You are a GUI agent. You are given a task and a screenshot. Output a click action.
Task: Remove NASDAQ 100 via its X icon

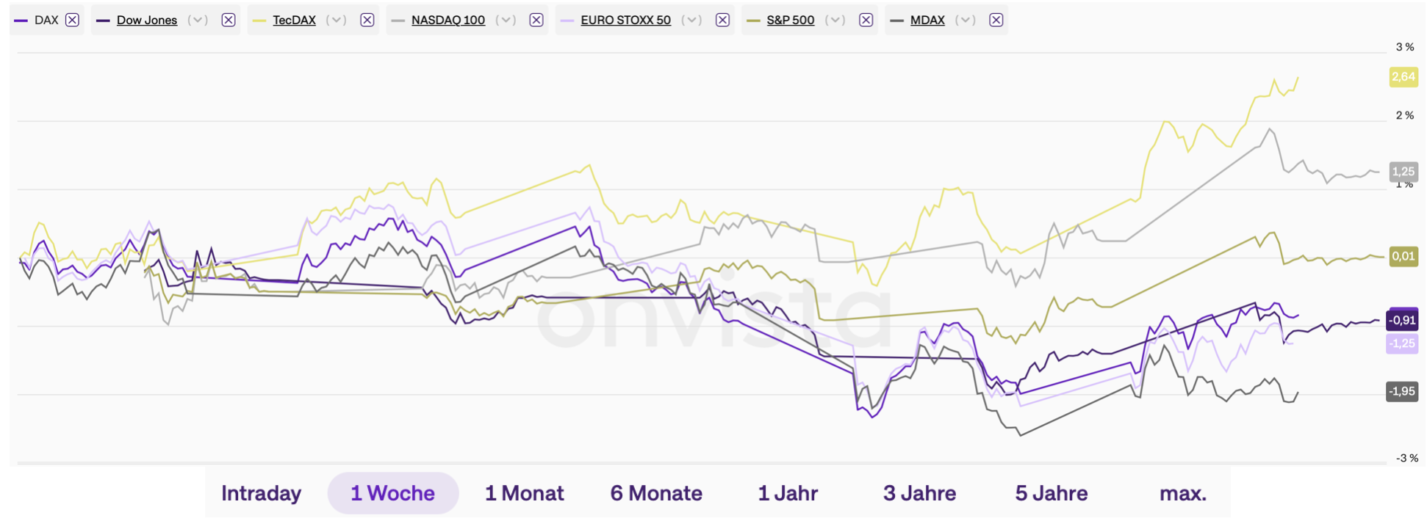[536, 20]
